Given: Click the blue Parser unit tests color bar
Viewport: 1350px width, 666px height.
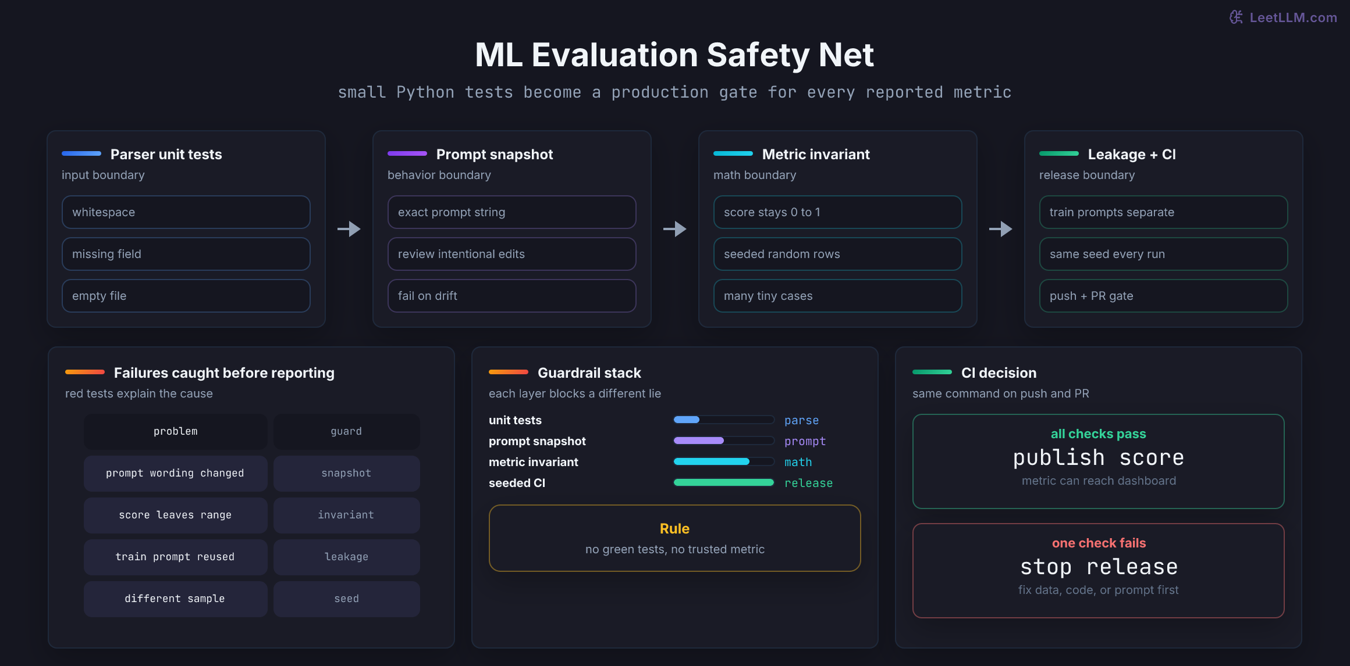Looking at the screenshot, I should click(81, 153).
